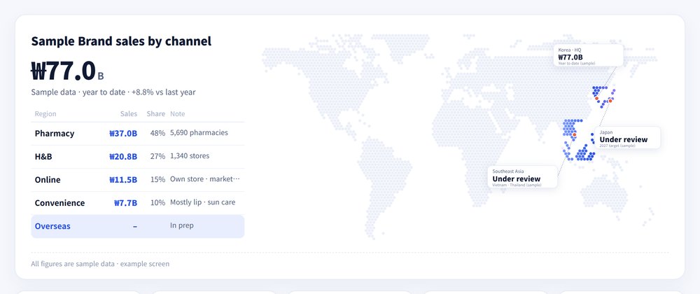The image size is (700, 294).
Task: Click the orange Southeast Asia map marker
Action: [x=575, y=134]
